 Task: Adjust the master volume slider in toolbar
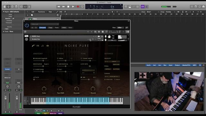tap(169, 6)
